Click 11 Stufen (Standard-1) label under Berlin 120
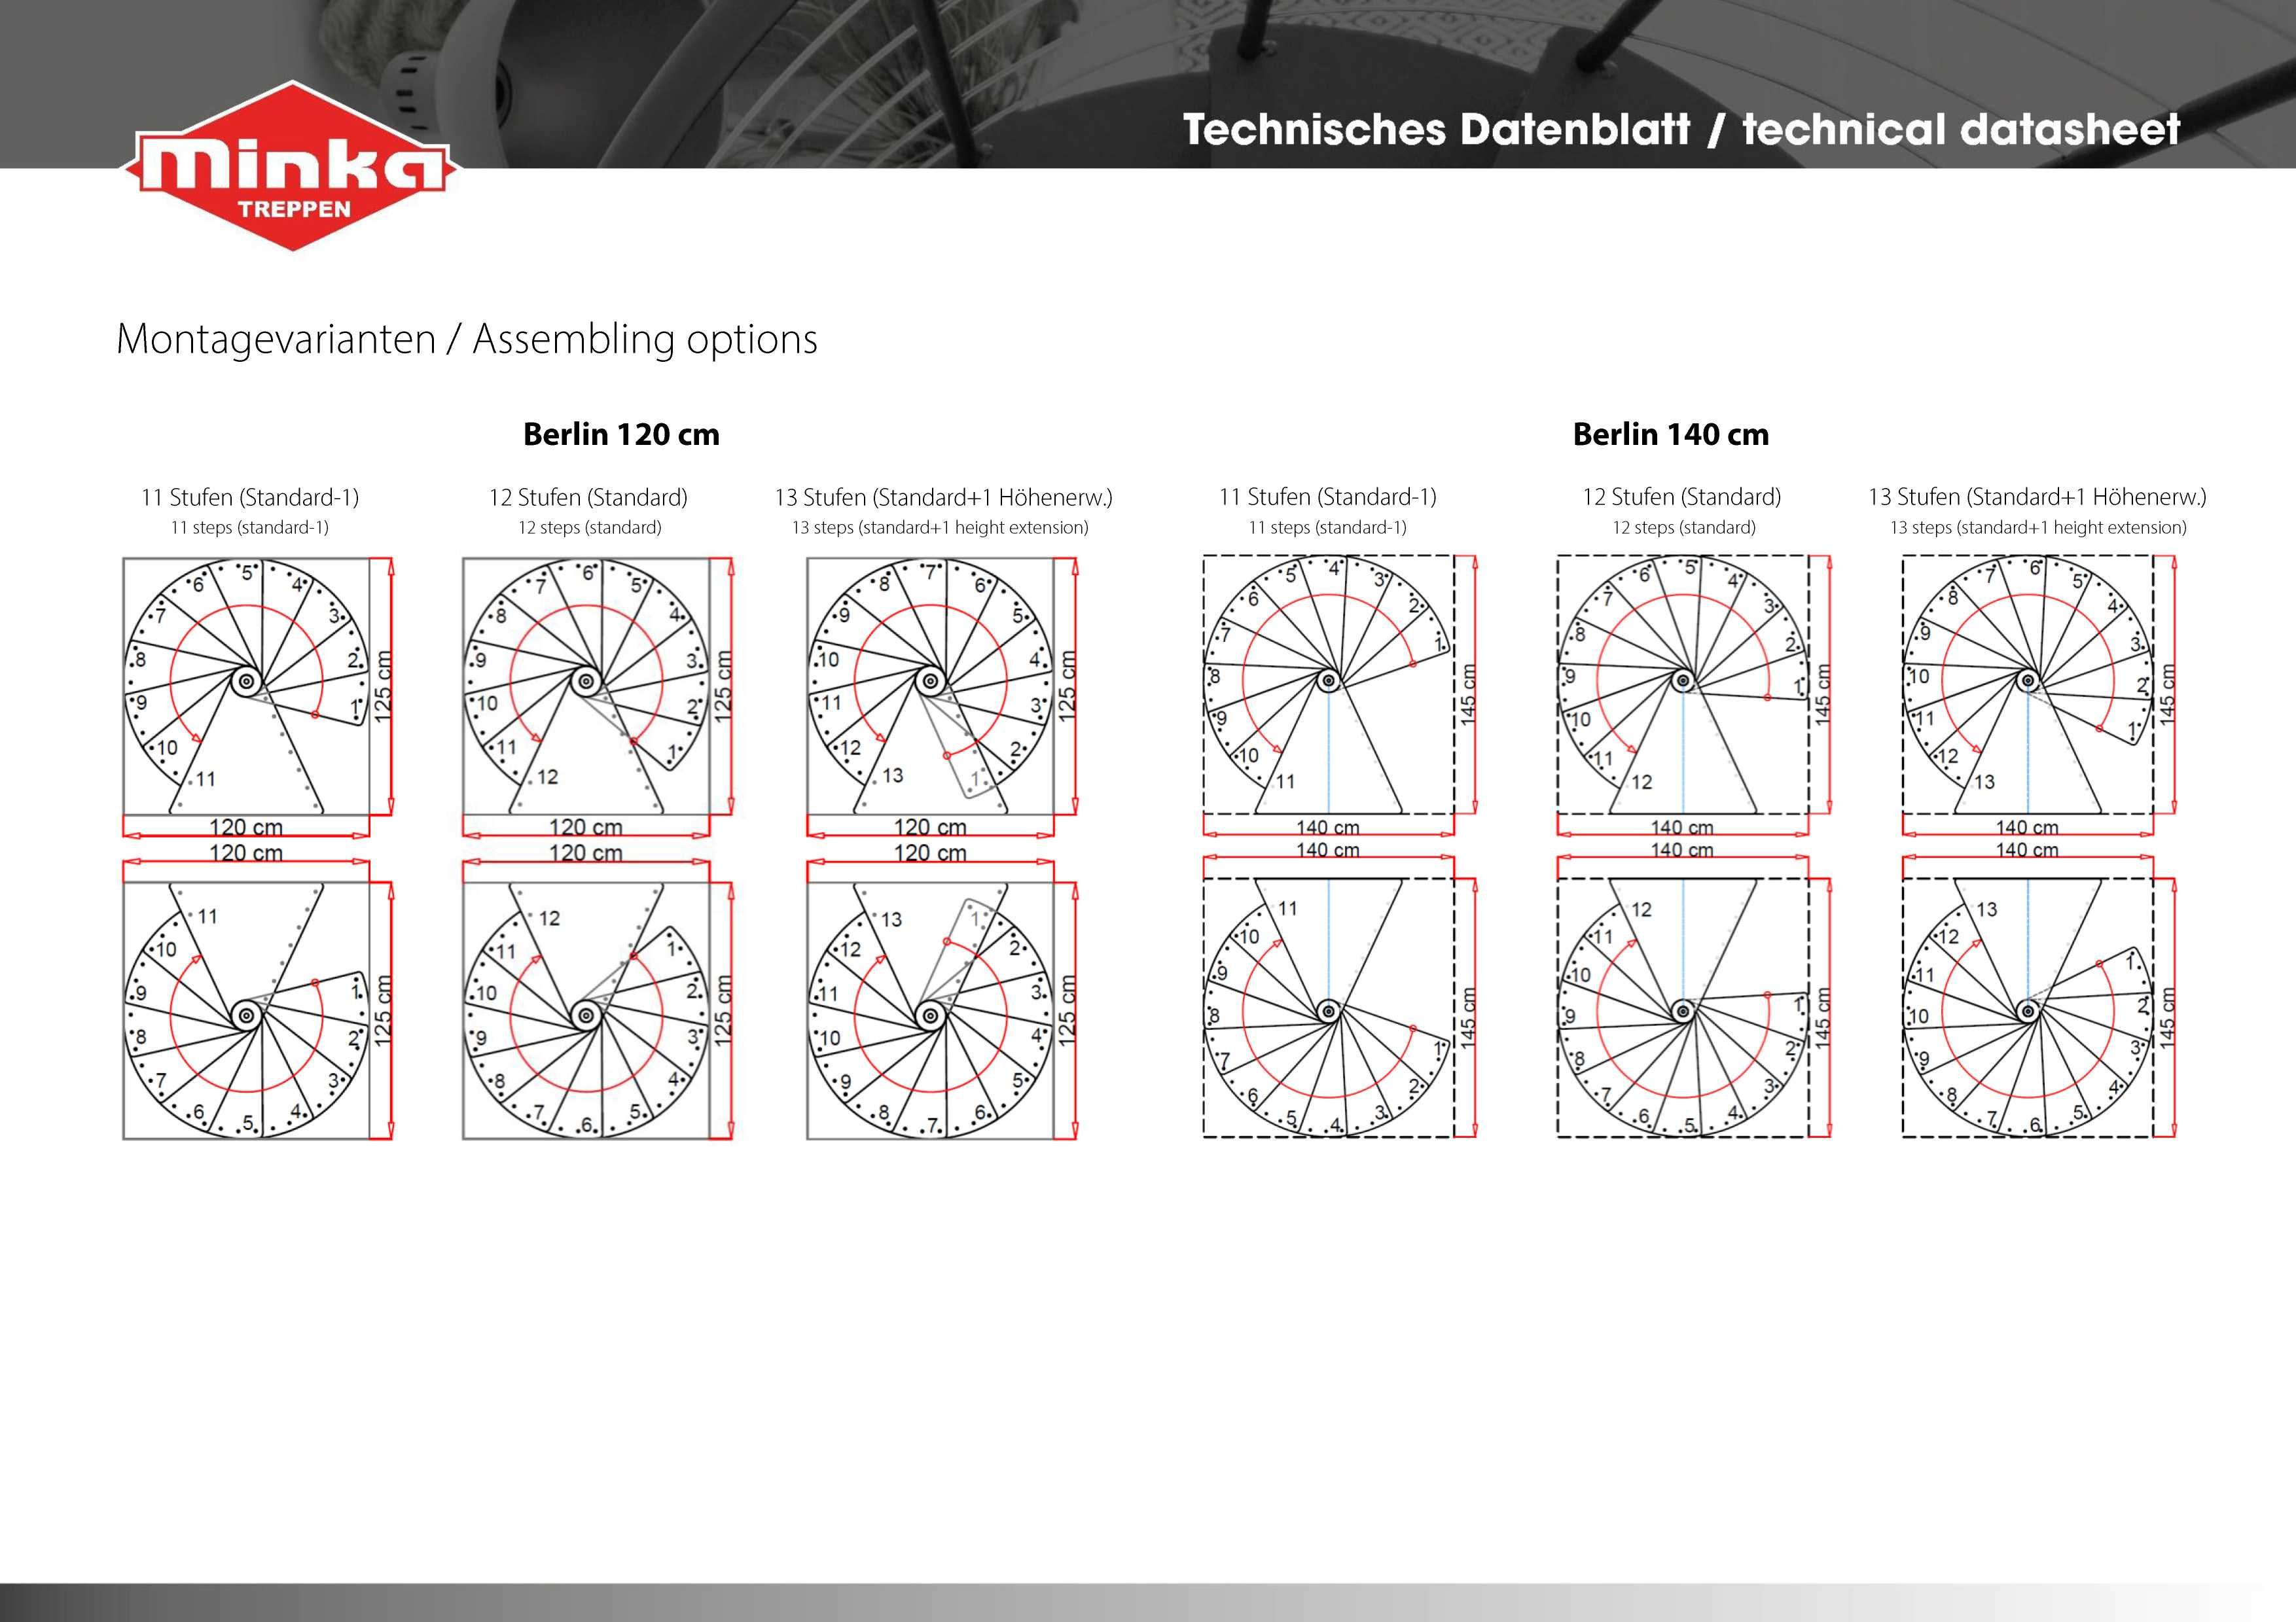2296x1622 pixels. tap(250, 497)
